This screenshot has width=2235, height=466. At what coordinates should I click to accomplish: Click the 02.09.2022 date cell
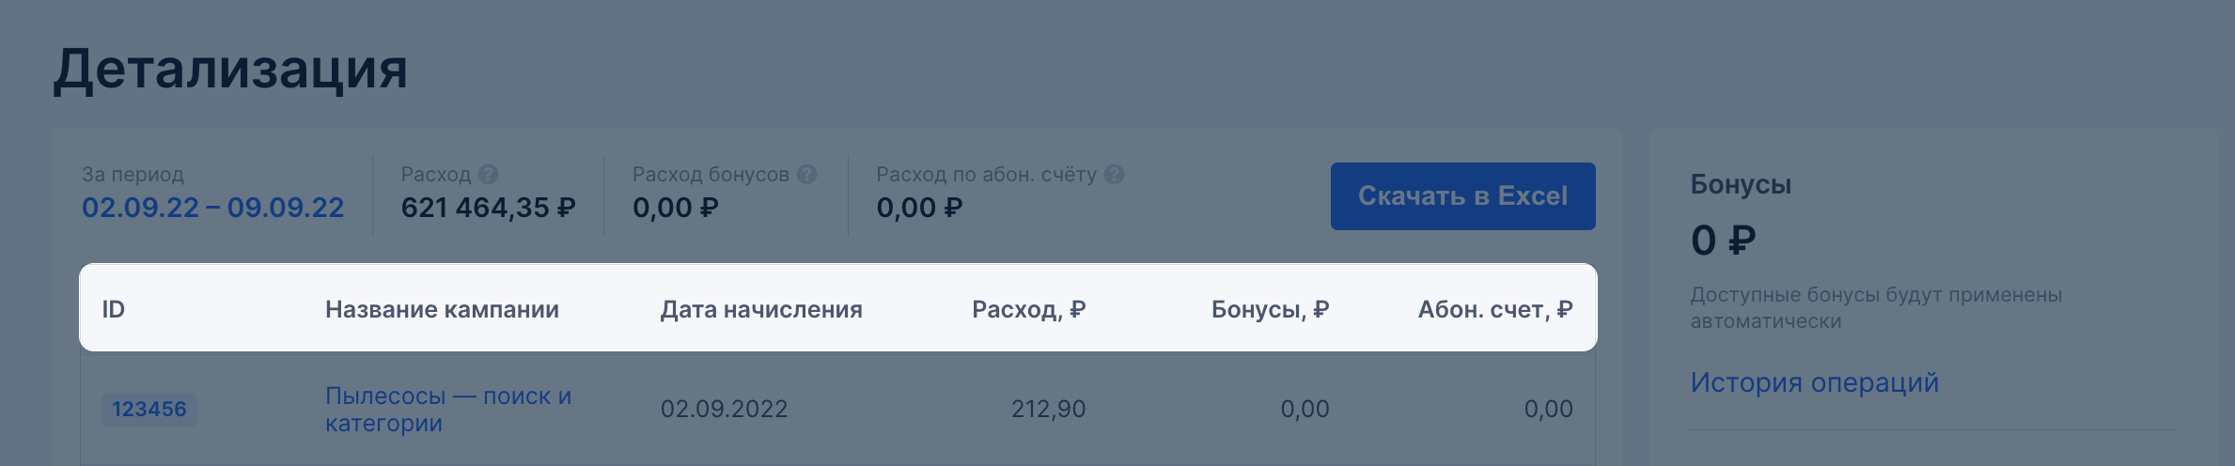[724, 409]
